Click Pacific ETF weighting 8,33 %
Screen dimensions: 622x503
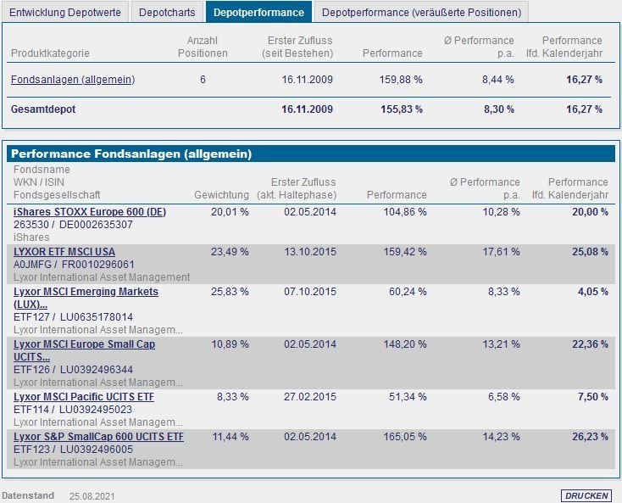[232, 397]
